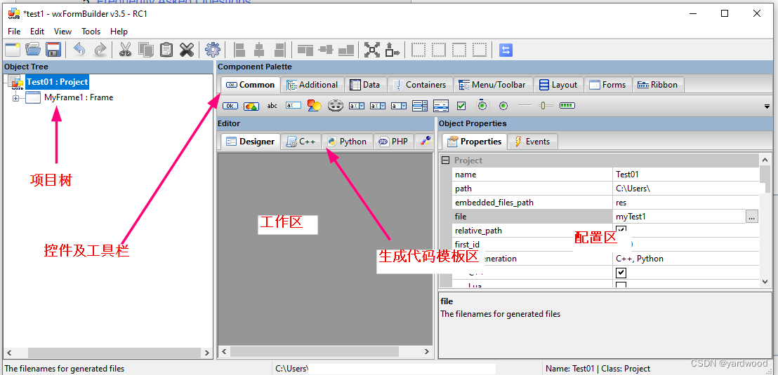Click the Generate Code gear icon
The width and height of the screenshot is (778, 375).
(212, 50)
